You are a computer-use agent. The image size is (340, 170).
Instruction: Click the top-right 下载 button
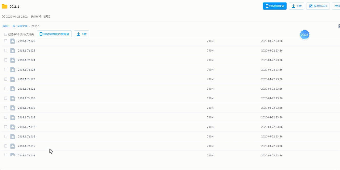296,6
